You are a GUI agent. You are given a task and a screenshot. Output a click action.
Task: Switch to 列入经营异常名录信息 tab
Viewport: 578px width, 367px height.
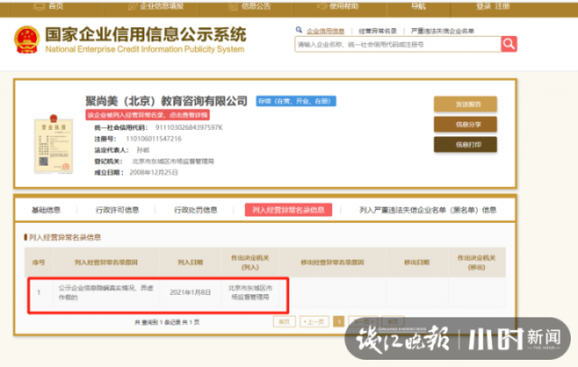tap(288, 210)
